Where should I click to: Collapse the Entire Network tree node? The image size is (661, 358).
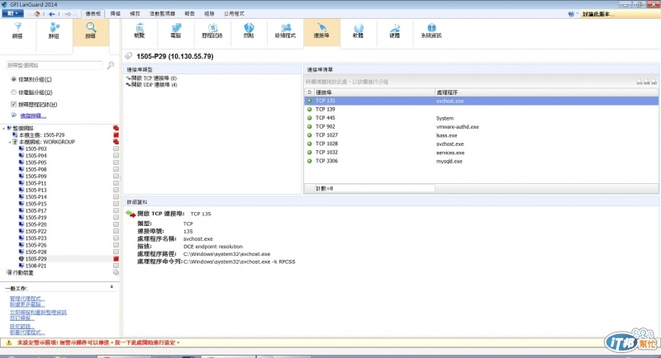4,129
